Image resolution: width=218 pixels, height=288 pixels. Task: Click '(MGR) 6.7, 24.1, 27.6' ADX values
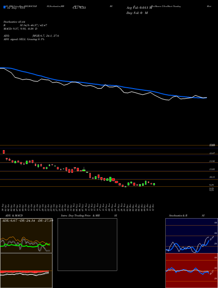tap(45, 36)
